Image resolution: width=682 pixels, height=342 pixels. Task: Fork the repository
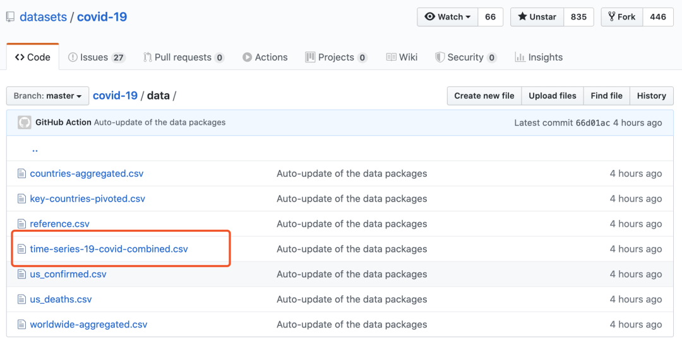pos(621,17)
